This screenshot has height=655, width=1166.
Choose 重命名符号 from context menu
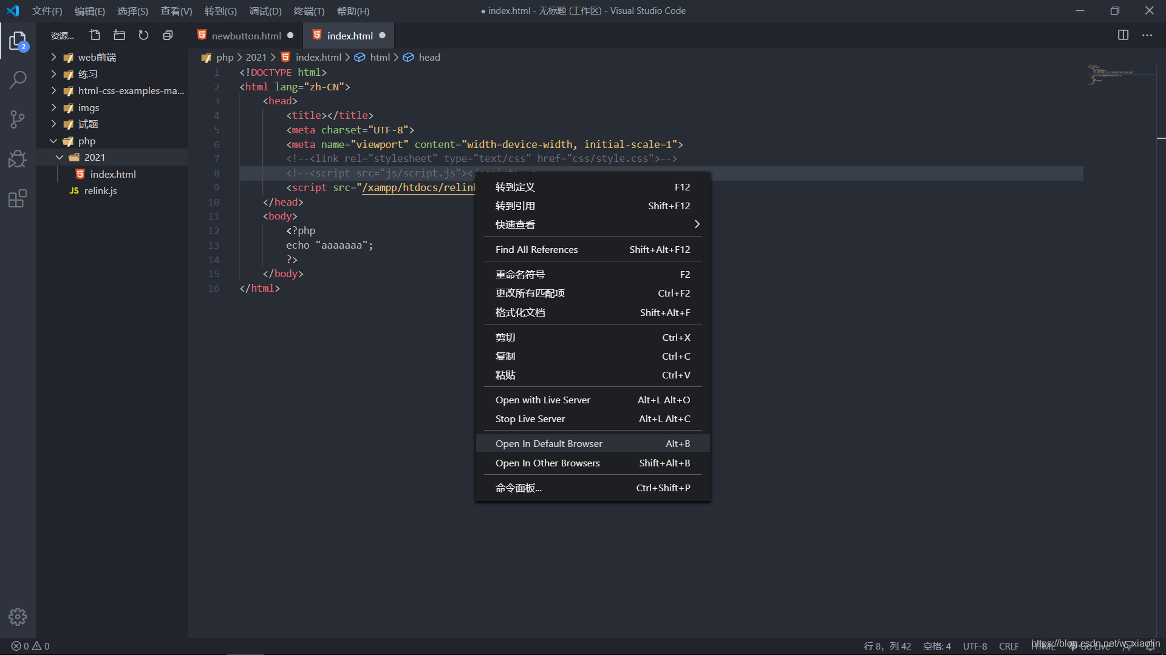[593, 274]
